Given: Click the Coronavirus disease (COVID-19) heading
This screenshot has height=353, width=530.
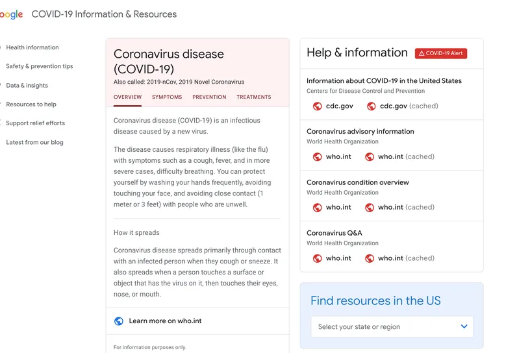Looking at the screenshot, I should 169,62.
